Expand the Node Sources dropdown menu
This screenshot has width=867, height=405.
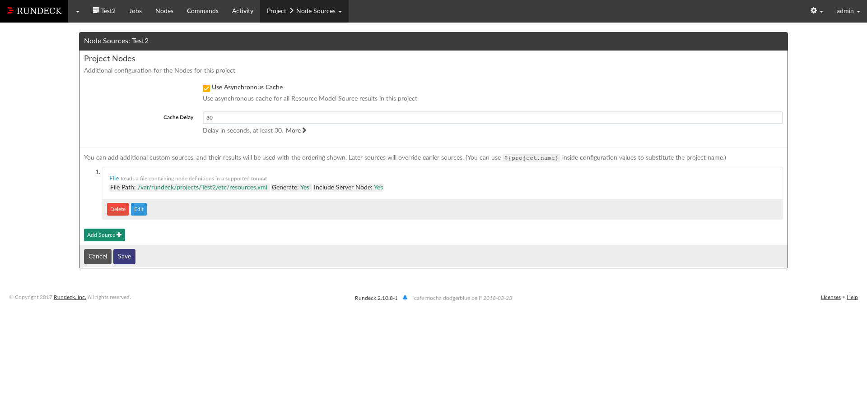click(319, 11)
